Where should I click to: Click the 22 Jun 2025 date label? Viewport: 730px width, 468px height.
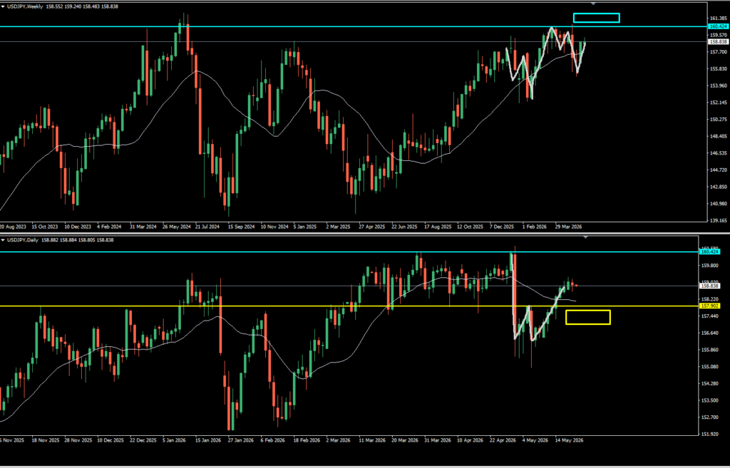coord(404,227)
